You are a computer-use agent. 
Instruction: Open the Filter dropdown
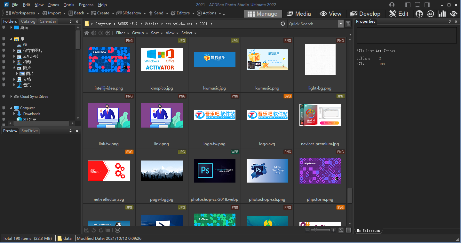[x=123, y=33]
